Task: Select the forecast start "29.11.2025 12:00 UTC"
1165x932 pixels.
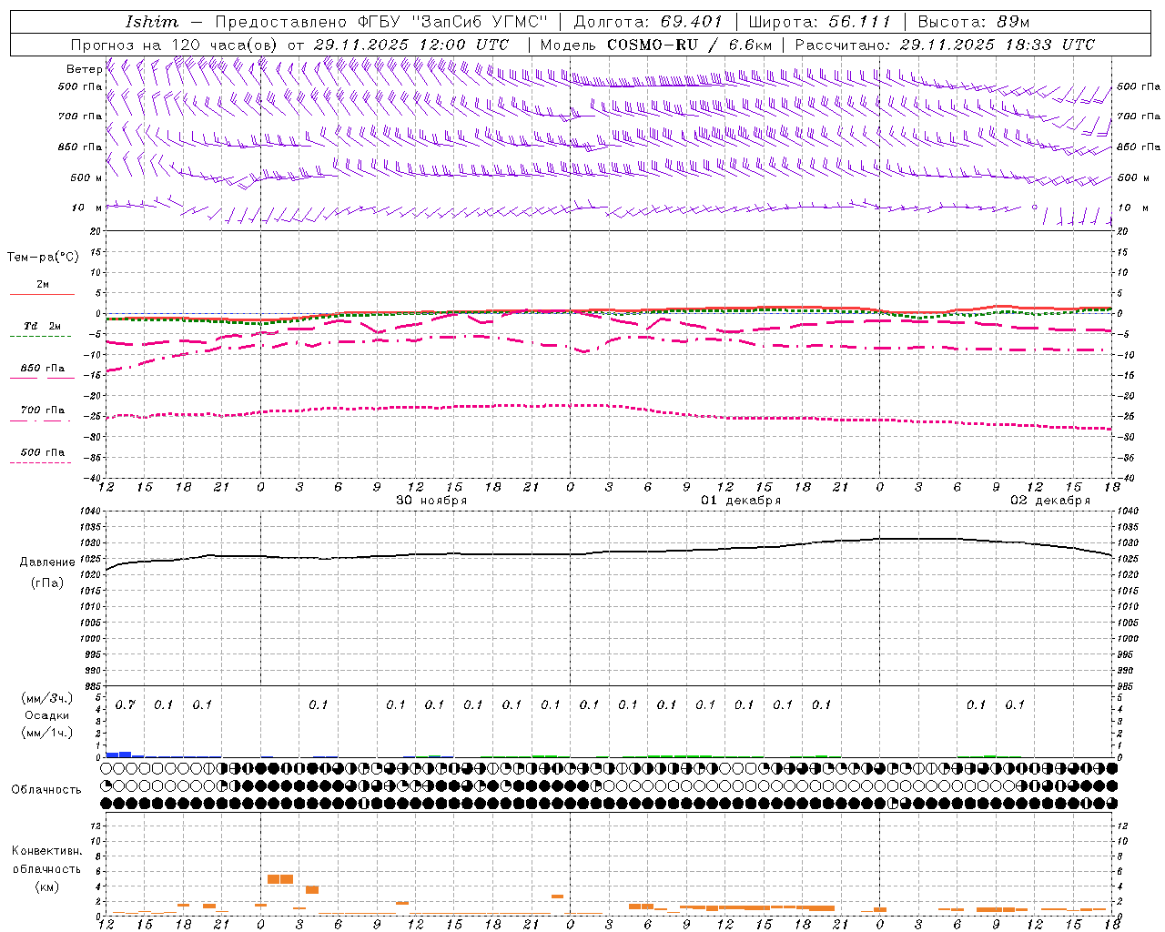Action: click(x=411, y=45)
